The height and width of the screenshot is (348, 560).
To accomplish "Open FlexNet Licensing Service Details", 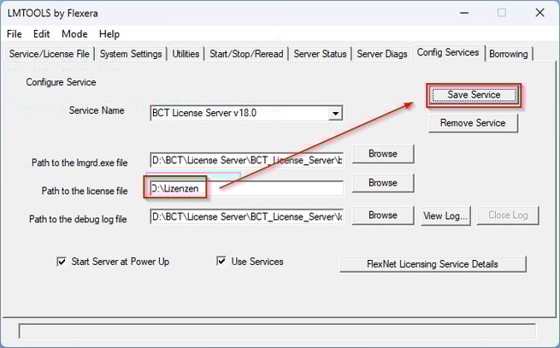I will click(x=433, y=264).
